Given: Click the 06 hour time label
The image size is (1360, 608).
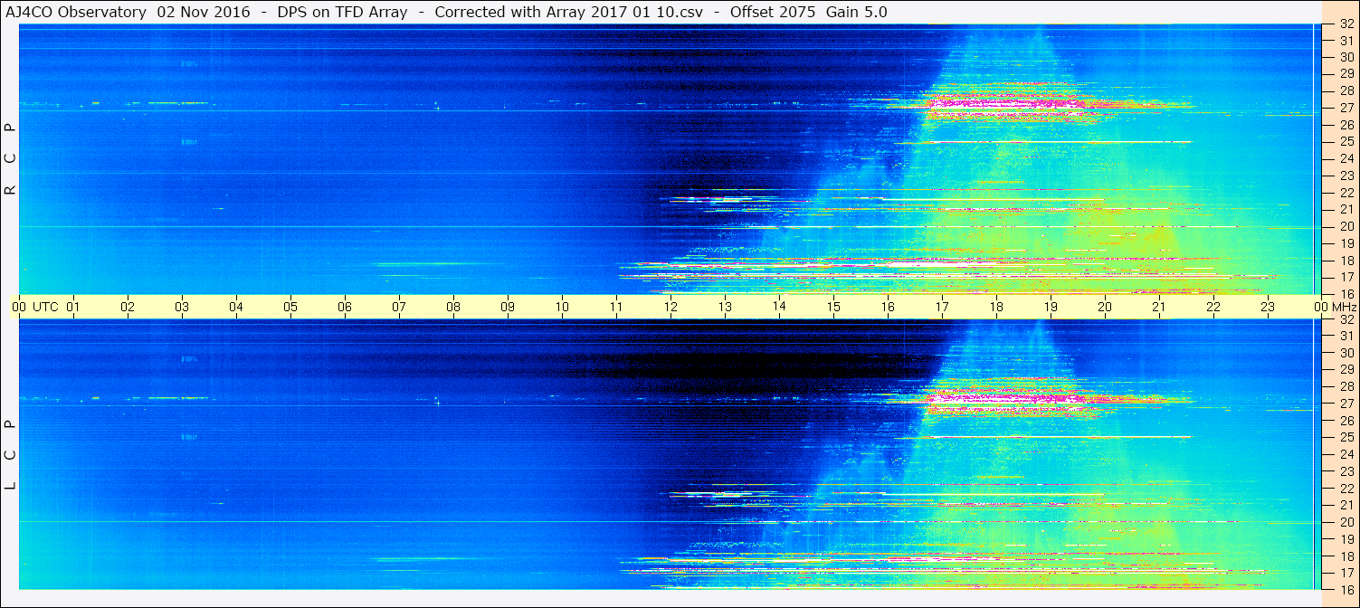Looking at the screenshot, I should (x=345, y=308).
